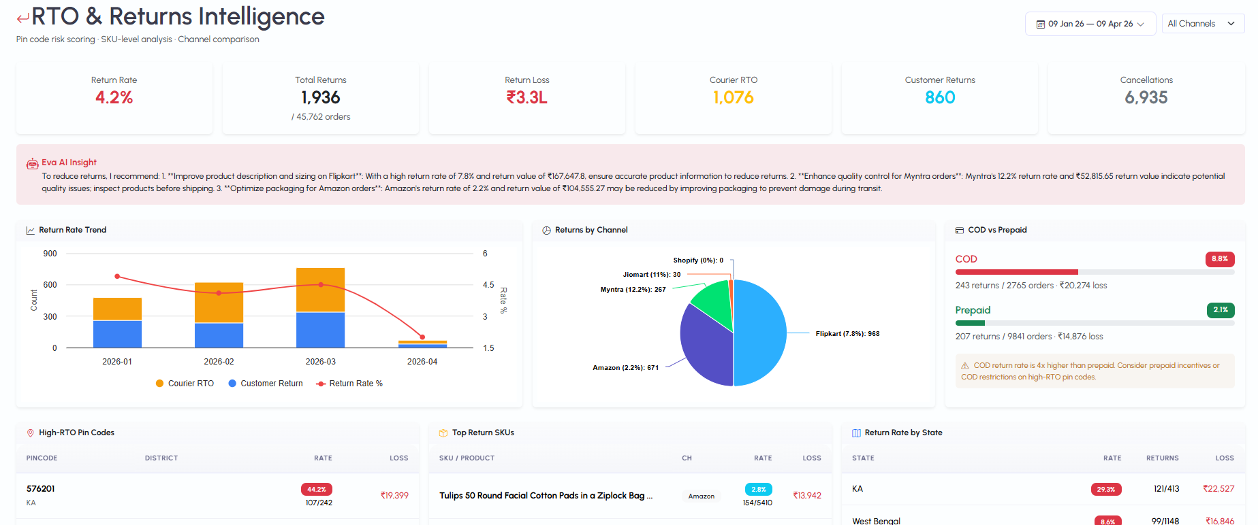Click the Returns by Channel pie icon
Screen dimensions: 1258x525
[x=546, y=231]
